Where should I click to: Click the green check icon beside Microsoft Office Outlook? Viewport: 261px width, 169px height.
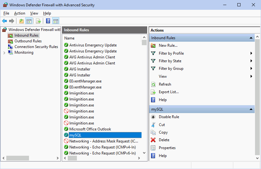pyautogui.click(x=66, y=129)
